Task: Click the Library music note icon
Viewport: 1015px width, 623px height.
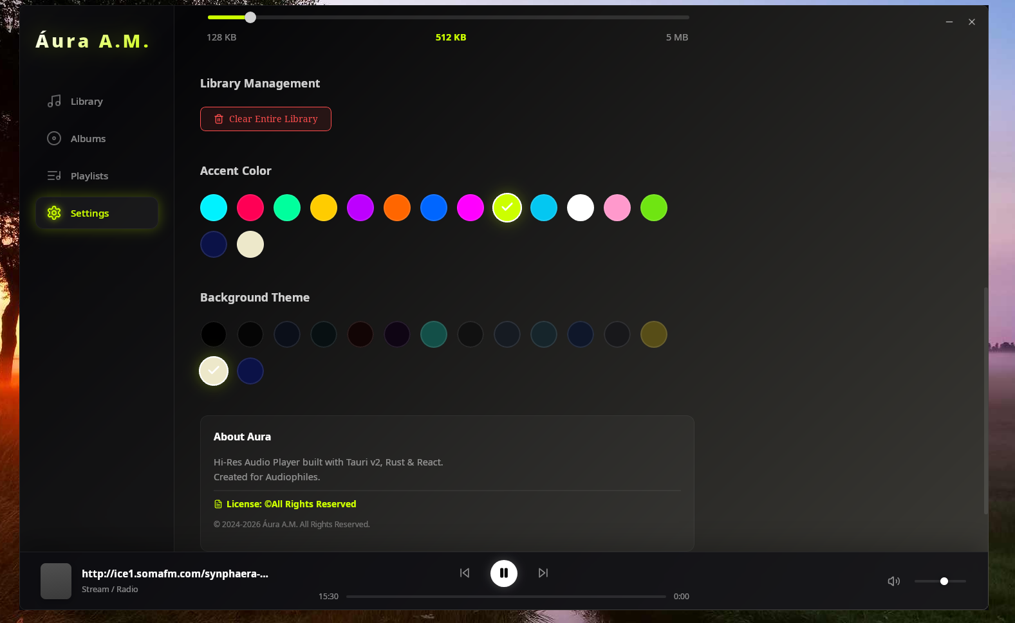Action: click(54, 102)
